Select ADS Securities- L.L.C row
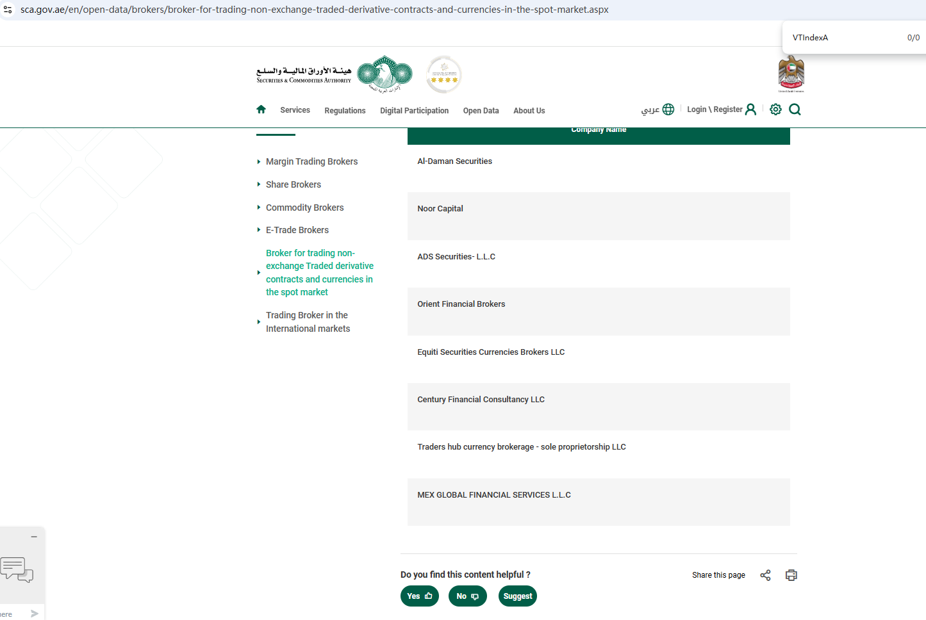 pos(599,264)
